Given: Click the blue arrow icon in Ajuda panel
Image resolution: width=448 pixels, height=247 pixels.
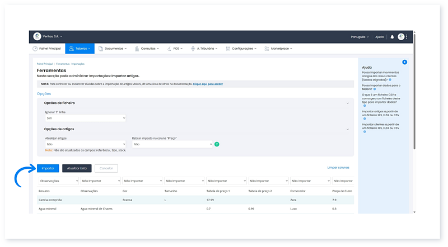Looking at the screenshot, I should 404,62.
